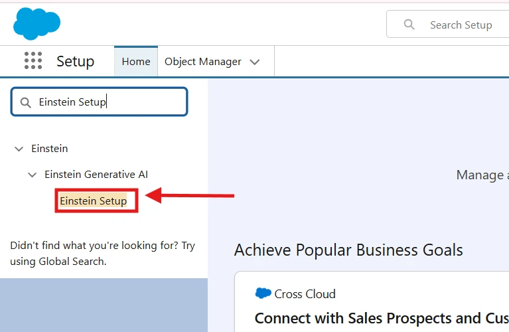
Task: Select the Einstein tree label
Action: pyautogui.click(x=50, y=149)
